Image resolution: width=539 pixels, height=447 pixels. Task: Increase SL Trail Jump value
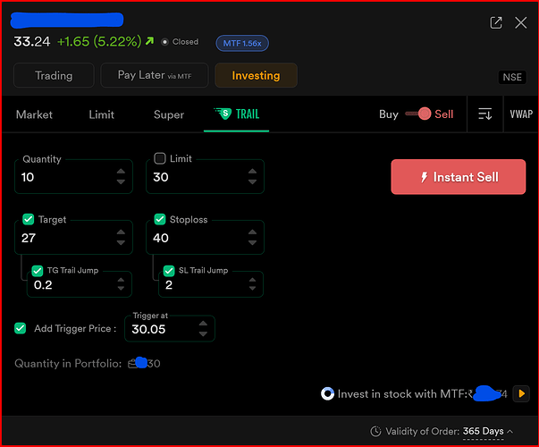pos(252,280)
